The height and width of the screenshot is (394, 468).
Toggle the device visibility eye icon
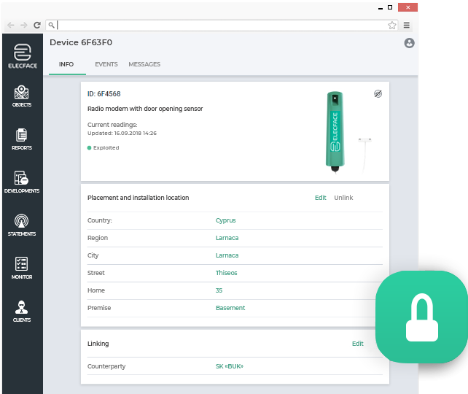point(378,94)
